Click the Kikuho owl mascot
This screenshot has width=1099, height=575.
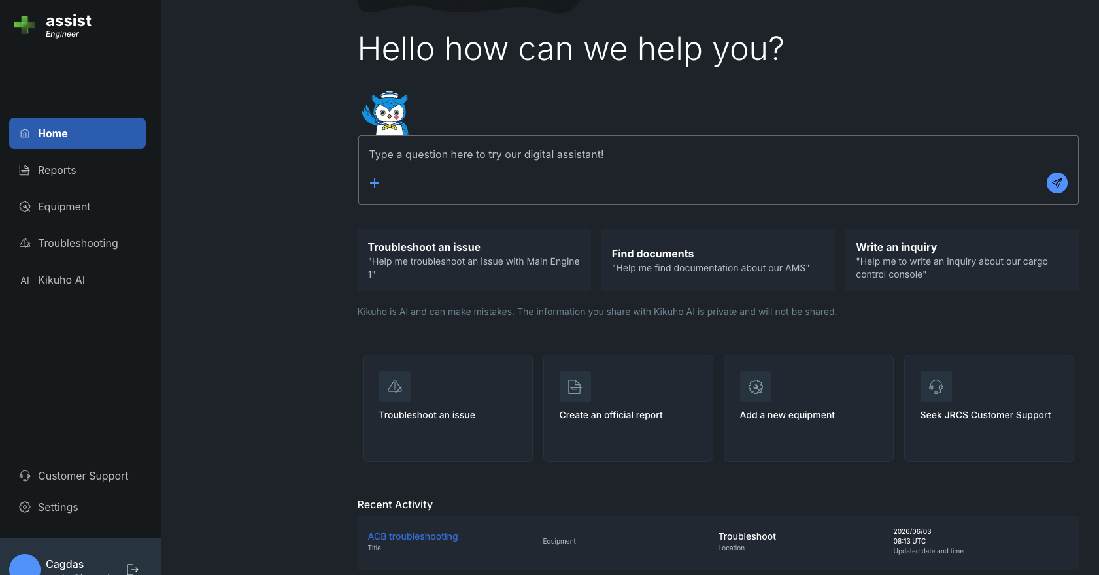click(386, 113)
